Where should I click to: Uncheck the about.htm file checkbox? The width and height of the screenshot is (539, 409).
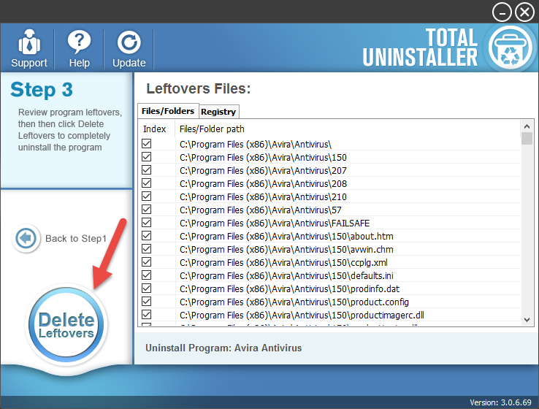click(147, 236)
